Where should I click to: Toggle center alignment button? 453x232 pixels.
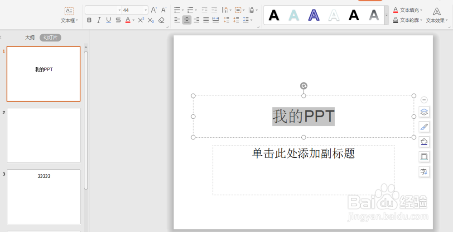(187, 20)
